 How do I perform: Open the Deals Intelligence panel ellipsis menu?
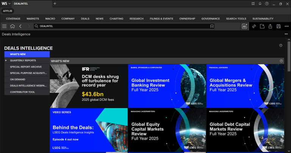pos(286,34)
